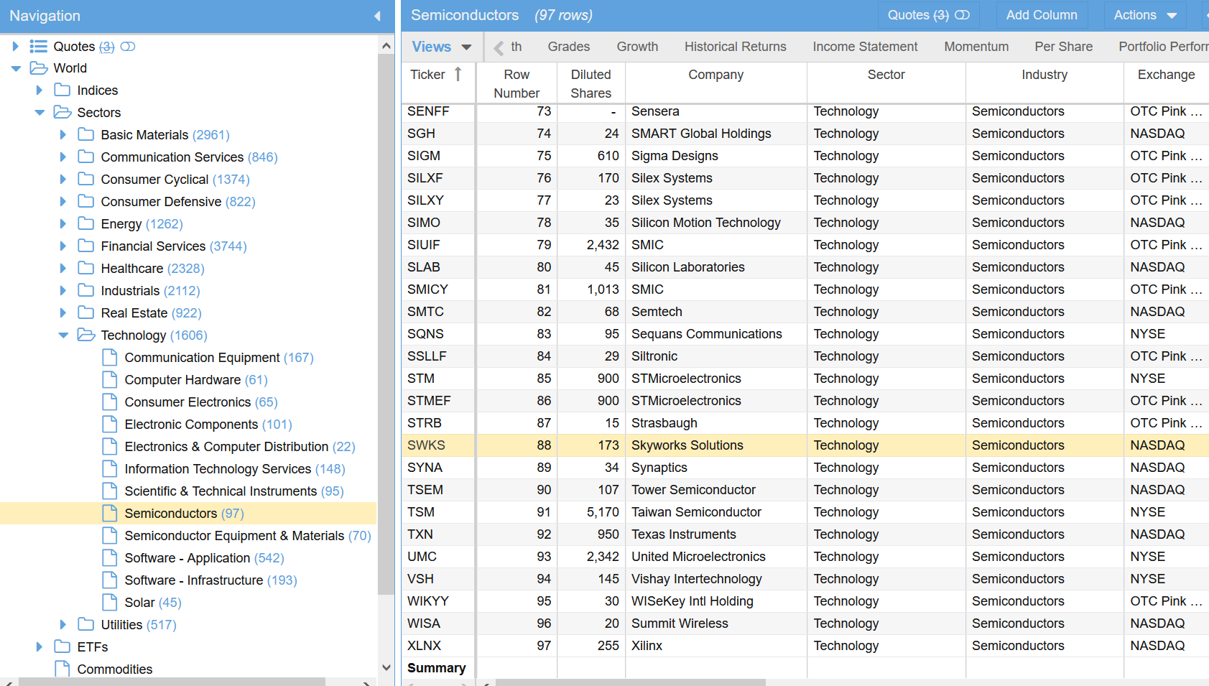Open the Actions dropdown menu
This screenshot has width=1209, height=686.
tap(1145, 15)
